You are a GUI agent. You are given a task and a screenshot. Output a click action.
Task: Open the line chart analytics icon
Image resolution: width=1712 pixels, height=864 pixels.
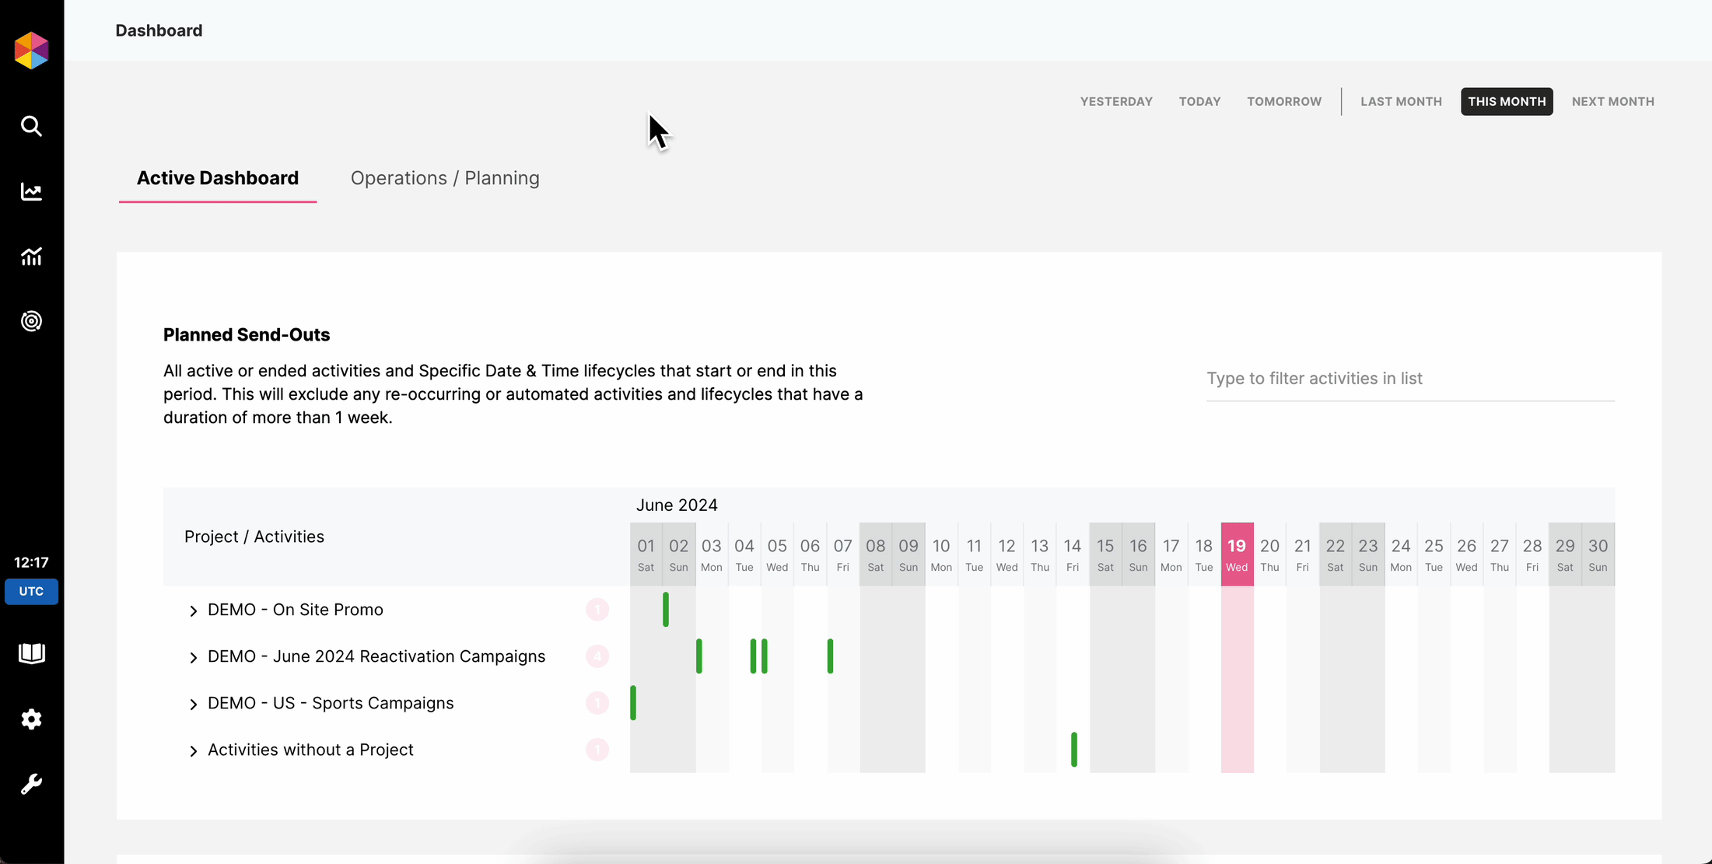31,191
